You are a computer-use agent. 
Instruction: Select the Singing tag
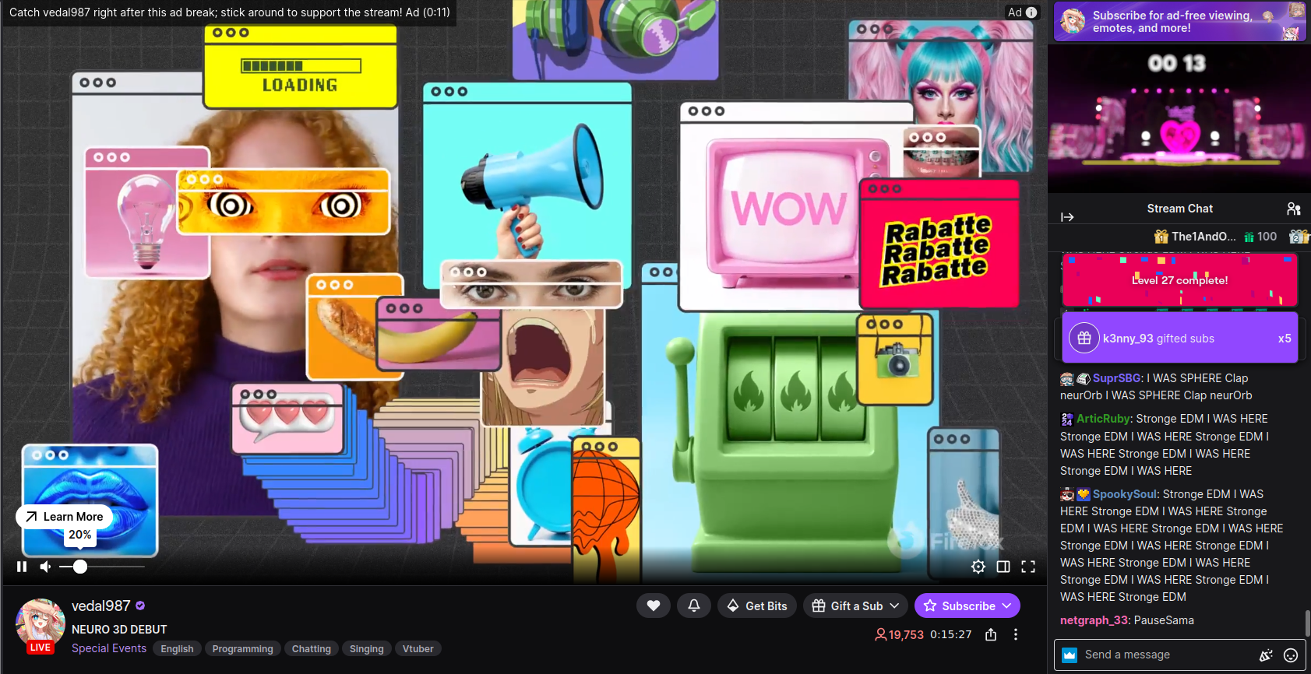click(367, 649)
